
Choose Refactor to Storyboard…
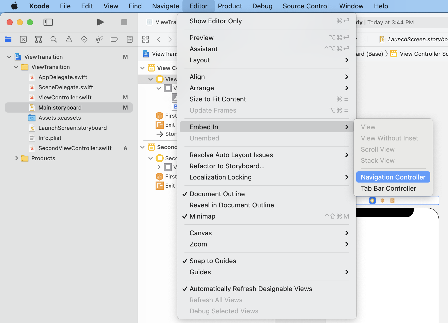[x=267, y=166]
